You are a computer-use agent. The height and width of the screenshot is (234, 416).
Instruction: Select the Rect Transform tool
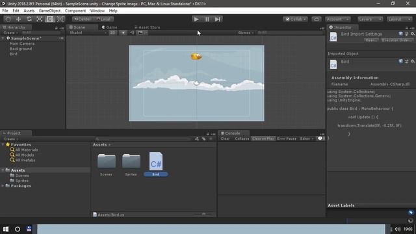pyautogui.click(x=49, y=19)
